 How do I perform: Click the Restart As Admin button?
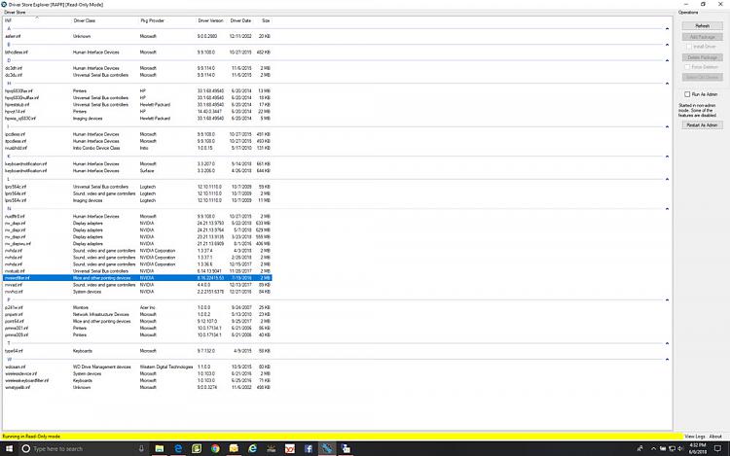(702, 125)
